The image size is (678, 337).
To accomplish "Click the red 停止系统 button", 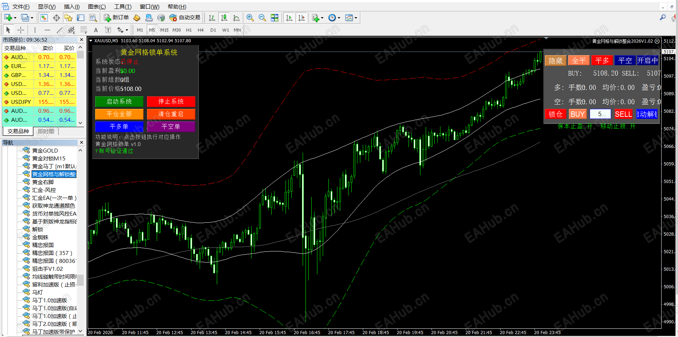I will [x=171, y=102].
